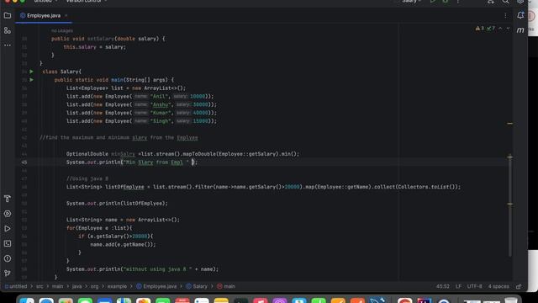Go to previous highlighted problem arrow
This screenshot has width=538, height=303.
point(500,28)
